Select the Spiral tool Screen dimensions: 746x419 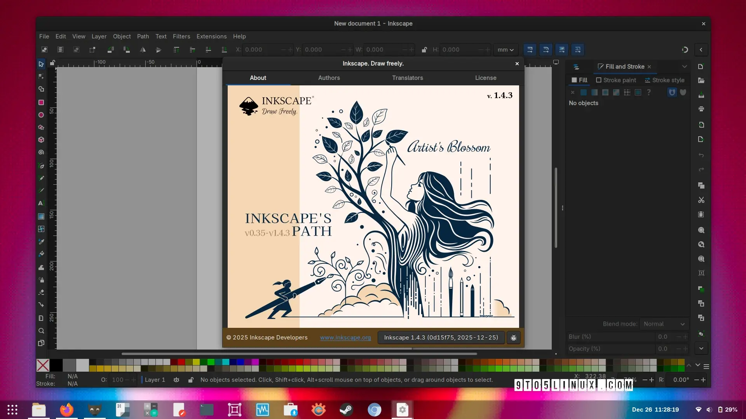point(41,152)
